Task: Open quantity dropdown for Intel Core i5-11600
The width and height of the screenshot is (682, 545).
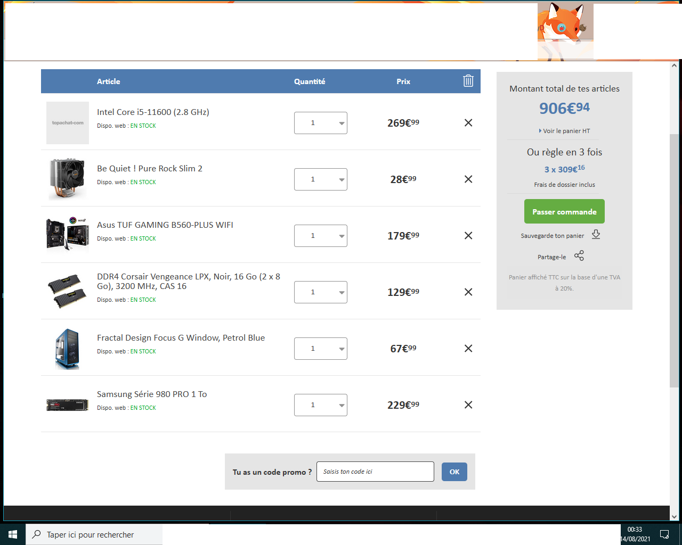Action: pyautogui.click(x=321, y=123)
